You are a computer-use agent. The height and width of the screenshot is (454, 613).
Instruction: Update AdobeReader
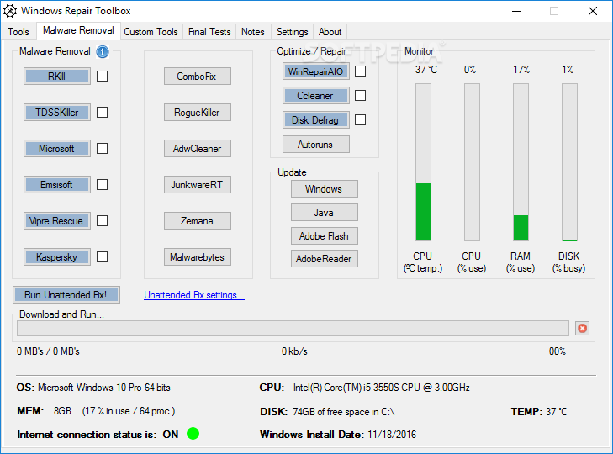pos(324,258)
